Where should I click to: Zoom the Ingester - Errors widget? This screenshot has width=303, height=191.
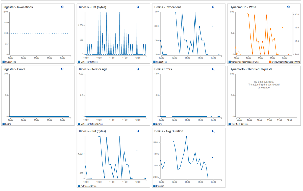[63, 69]
